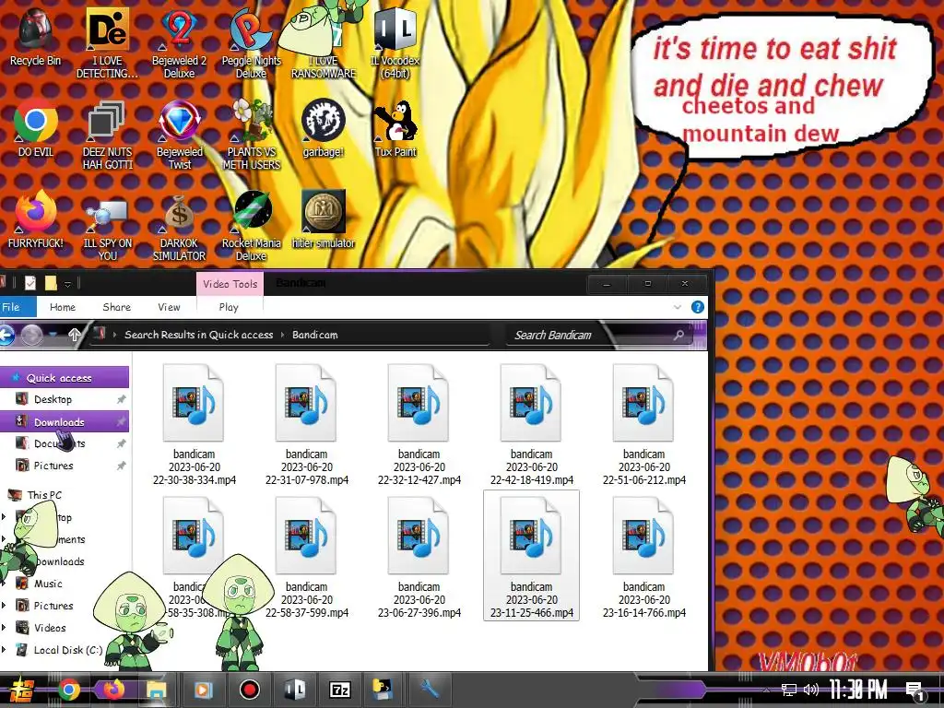Select video bandicam 2023-06-20 22-30-38-334.mp4
This screenshot has width=944, height=708.
click(x=194, y=424)
